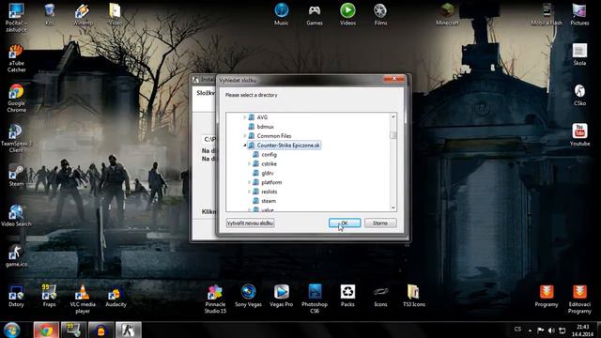Open the Packs desktop icon
Screen dimensions: 601x338
point(347,296)
